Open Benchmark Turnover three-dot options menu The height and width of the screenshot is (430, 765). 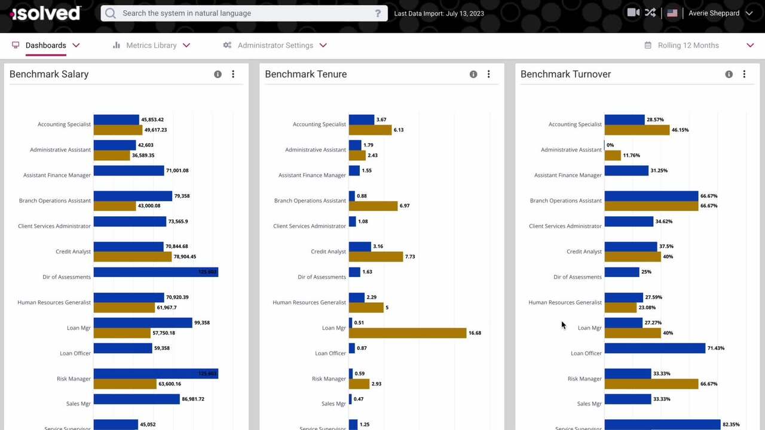[x=744, y=74]
